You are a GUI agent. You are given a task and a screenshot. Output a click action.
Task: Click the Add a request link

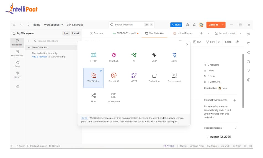[x=39, y=57]
